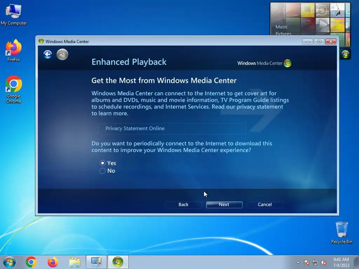This screenshot has height=269, width=359.
Task: Click the Media Center green start orb
Action: click(62, 54)
